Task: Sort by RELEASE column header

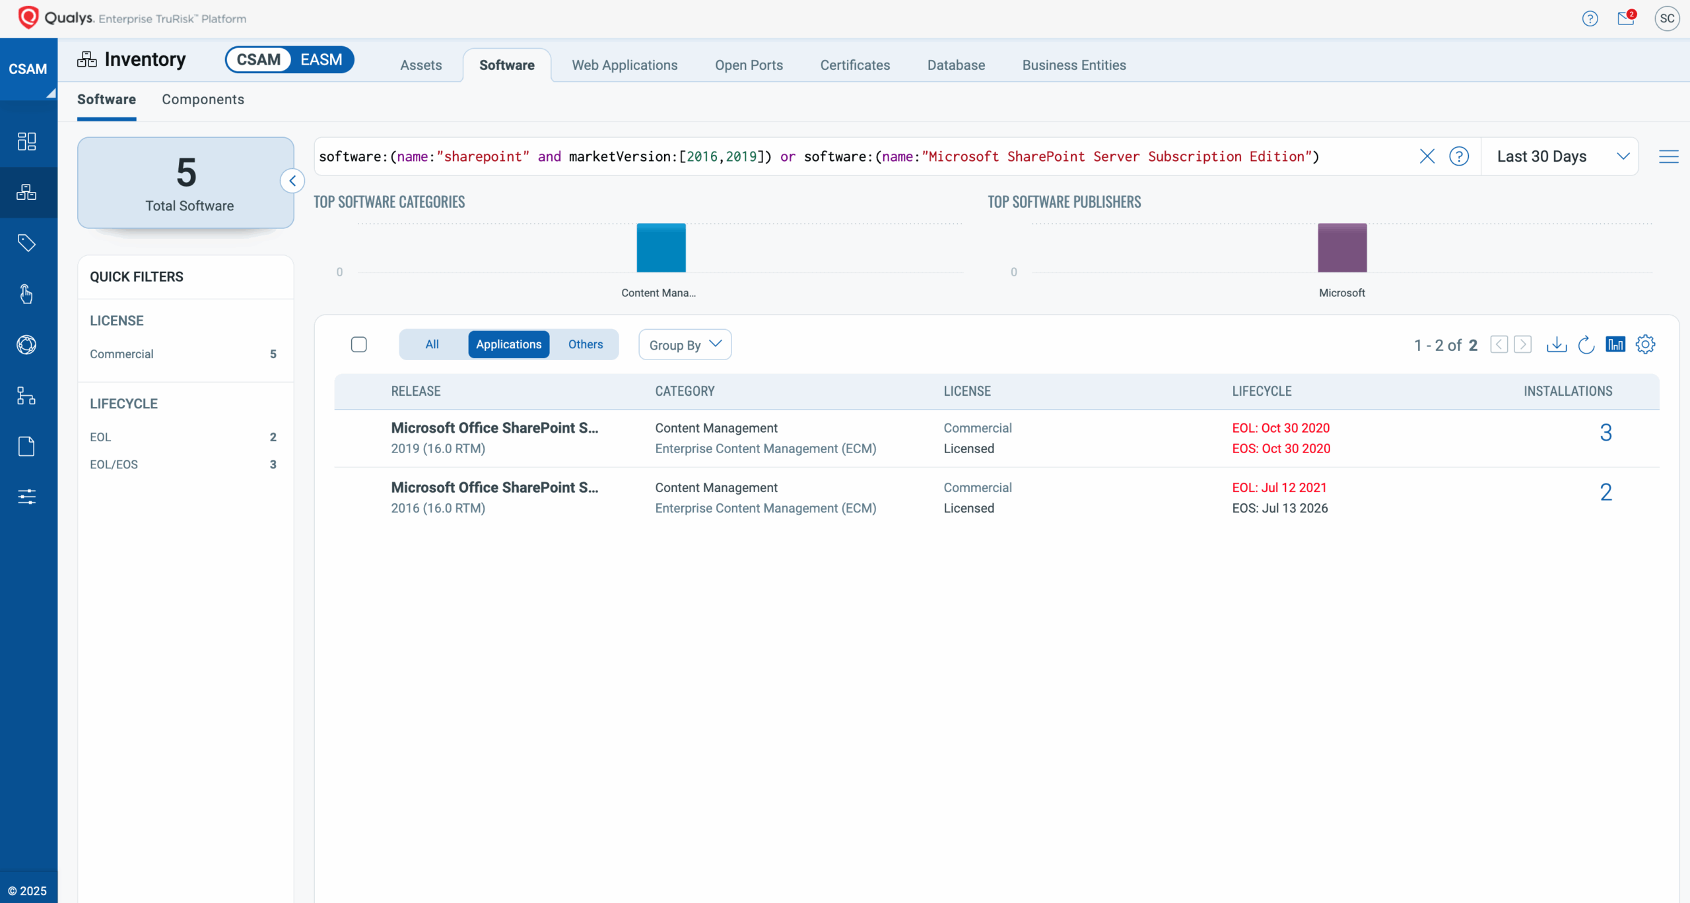Action: (x=415, y=391)
